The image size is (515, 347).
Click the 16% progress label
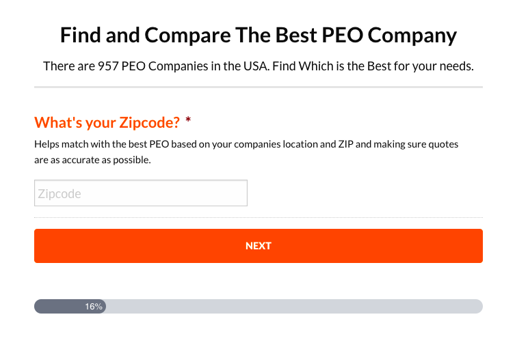[x=94, y=307]
